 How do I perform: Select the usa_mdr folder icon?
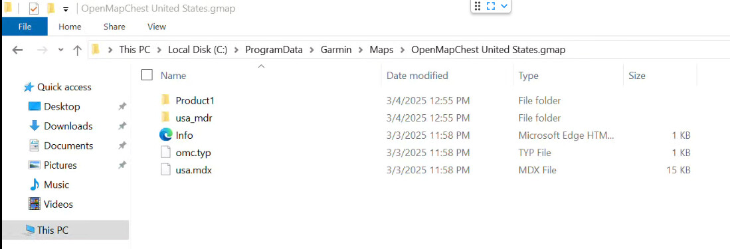pyautogui.click(x=165, y=118)
